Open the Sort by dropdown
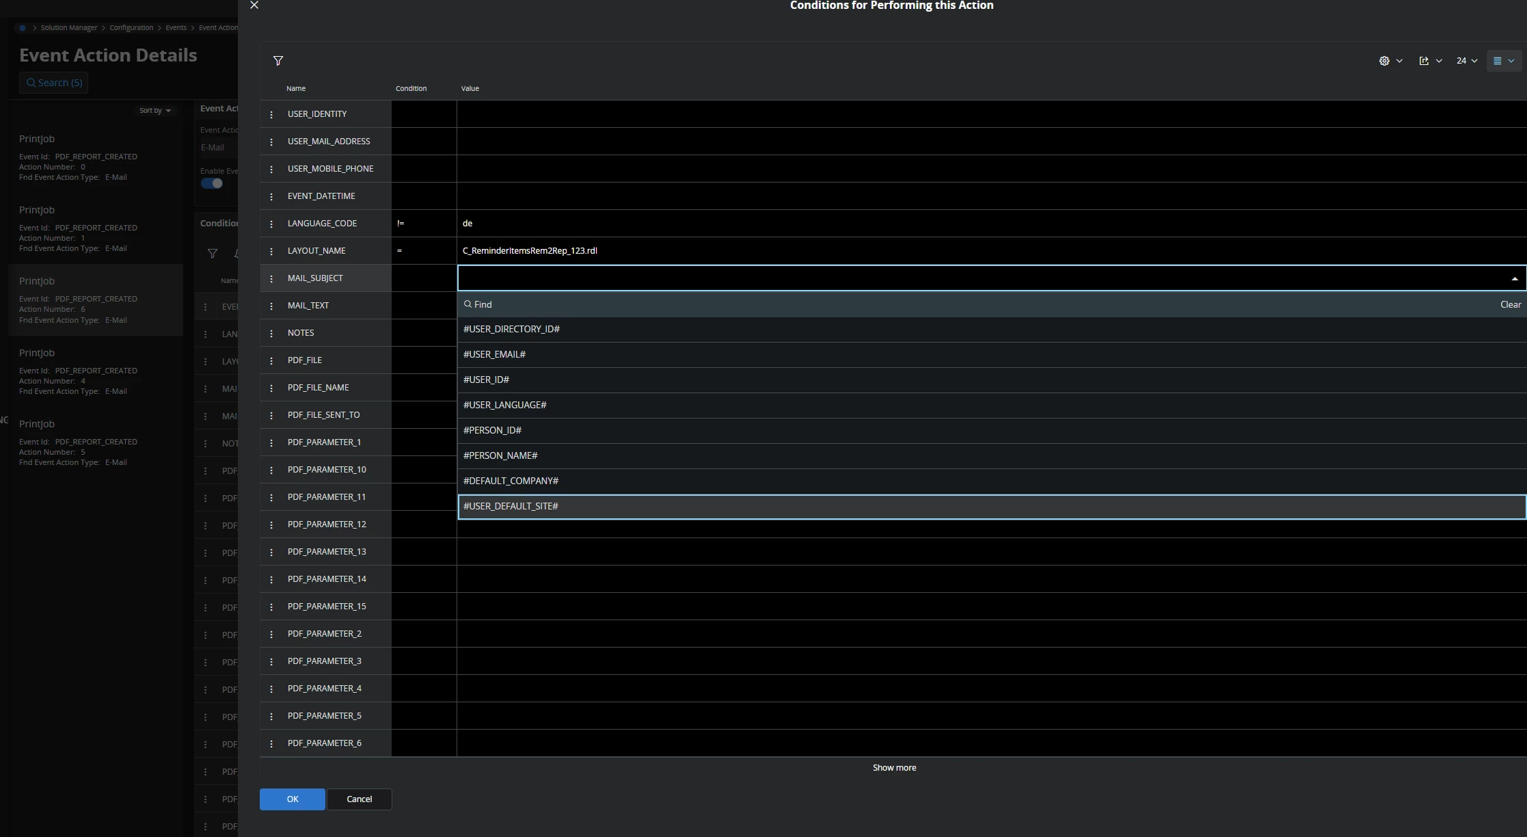 point(155,110)
